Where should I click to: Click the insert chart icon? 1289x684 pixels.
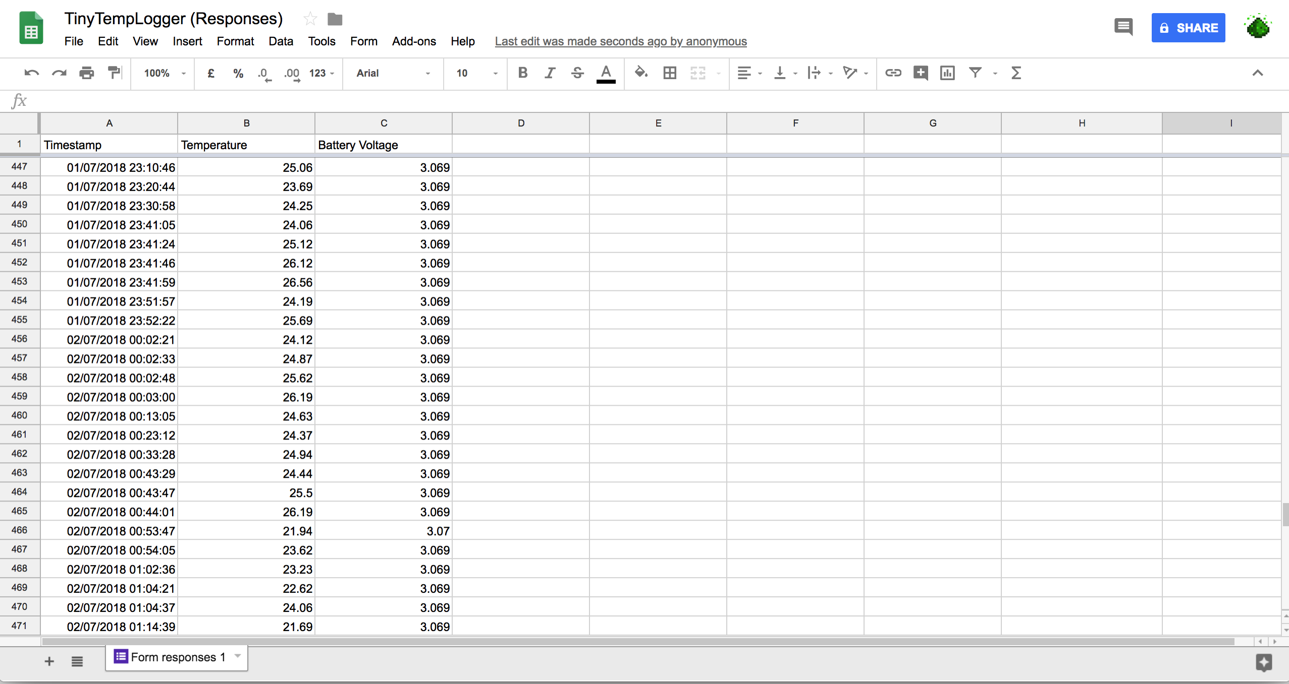click(x=947, y=73)
